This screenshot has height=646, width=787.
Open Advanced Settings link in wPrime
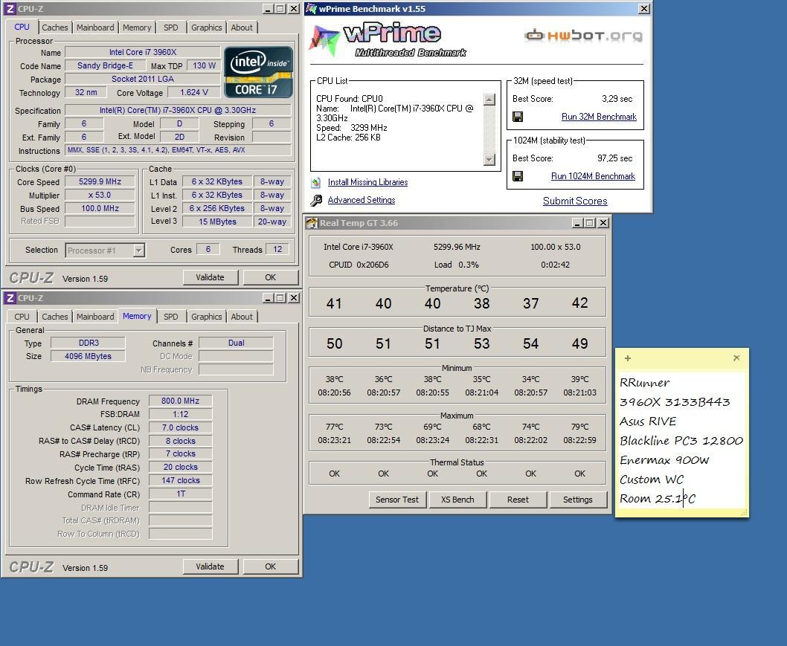click(362, 200)
